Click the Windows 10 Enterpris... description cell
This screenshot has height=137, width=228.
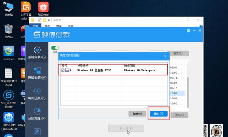click(142, 70)
